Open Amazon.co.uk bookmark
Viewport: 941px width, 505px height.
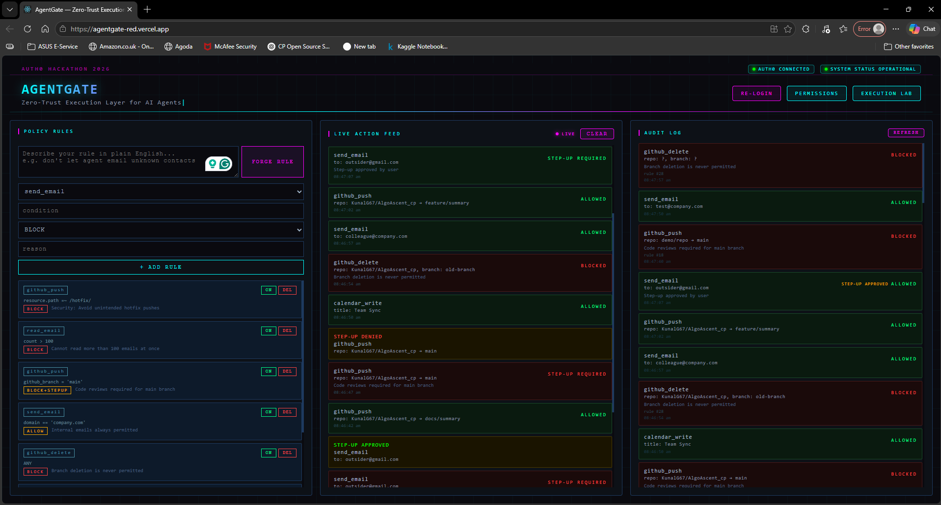click(121, 47)
